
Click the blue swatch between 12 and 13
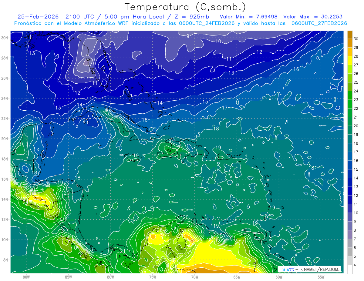[350, 191]
